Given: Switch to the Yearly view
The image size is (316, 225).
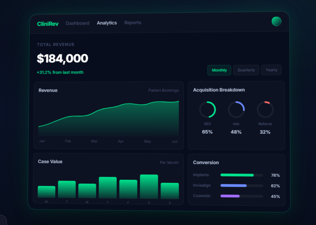Looking at the screenshot, I should click(271, 70).
